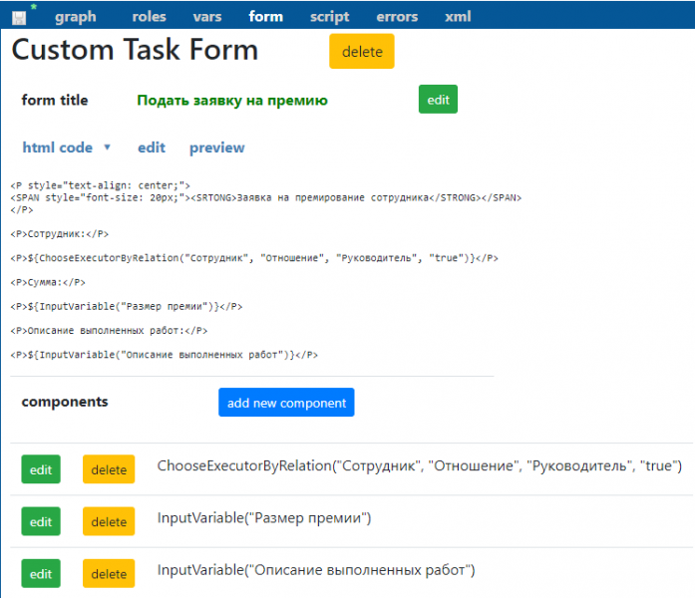Click the form title text "Подать заявку на премию"
Image resolution: width=695 pixels, height=598 pixels.
tap(232, 101)
